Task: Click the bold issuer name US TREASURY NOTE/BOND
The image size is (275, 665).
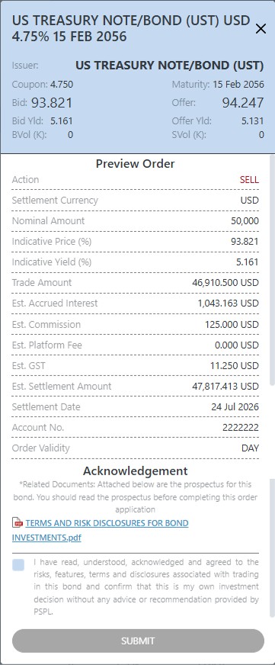Action: click(x=169, y=66)
